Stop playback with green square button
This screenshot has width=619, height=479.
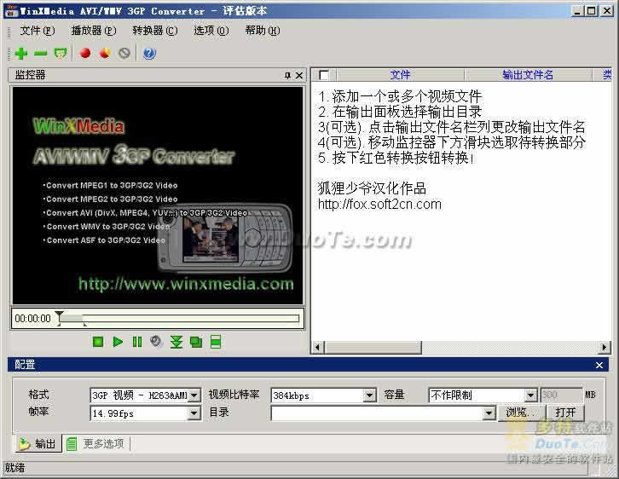tap(98, 342)
